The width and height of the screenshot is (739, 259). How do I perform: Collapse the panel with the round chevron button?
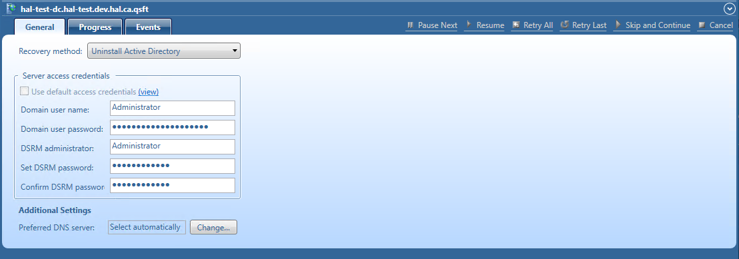click(x=728, y=9)
